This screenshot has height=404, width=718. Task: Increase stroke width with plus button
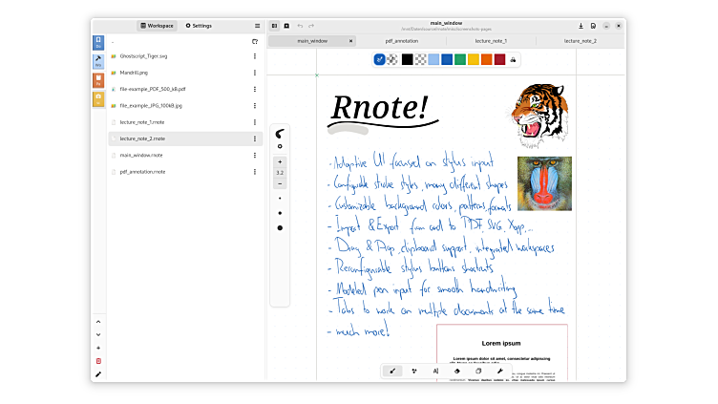[x=280, y=162]
